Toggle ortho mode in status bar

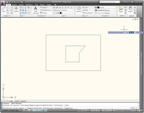[29, 110]
